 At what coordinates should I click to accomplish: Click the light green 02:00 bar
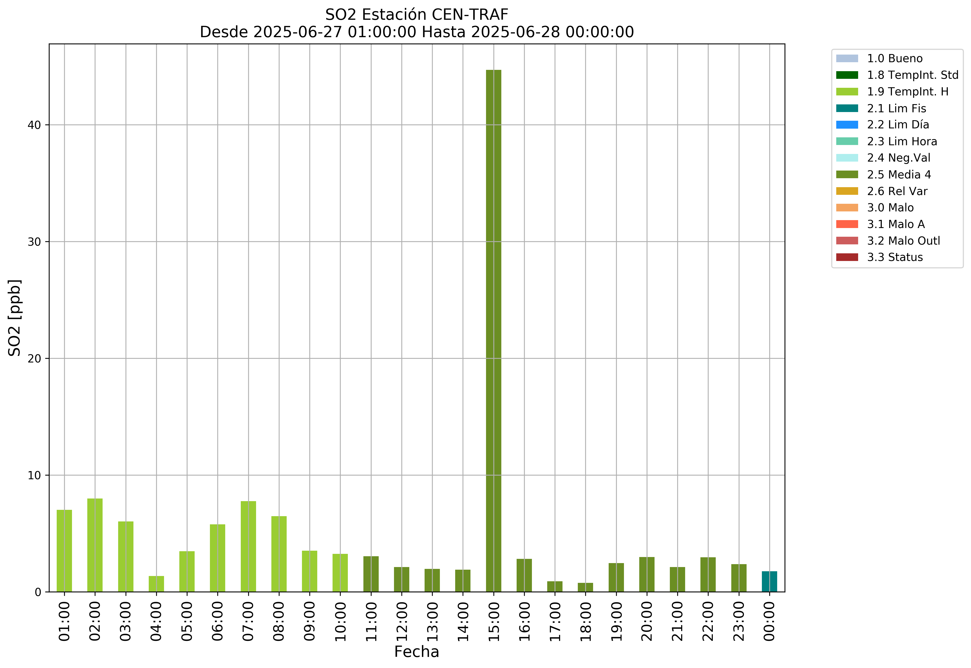tap(95, 545)
